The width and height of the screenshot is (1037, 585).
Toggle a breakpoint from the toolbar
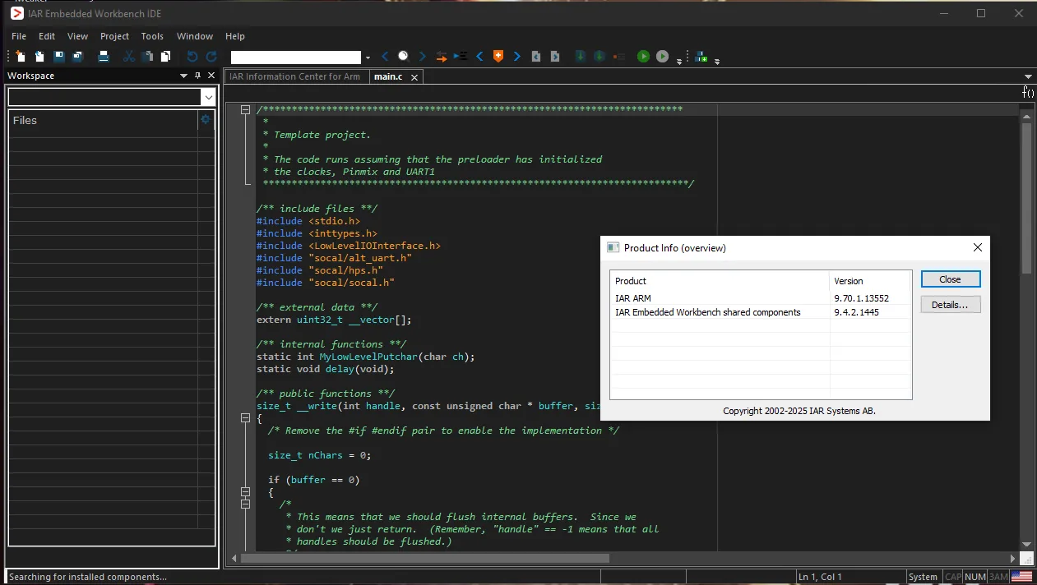[619, 57]
